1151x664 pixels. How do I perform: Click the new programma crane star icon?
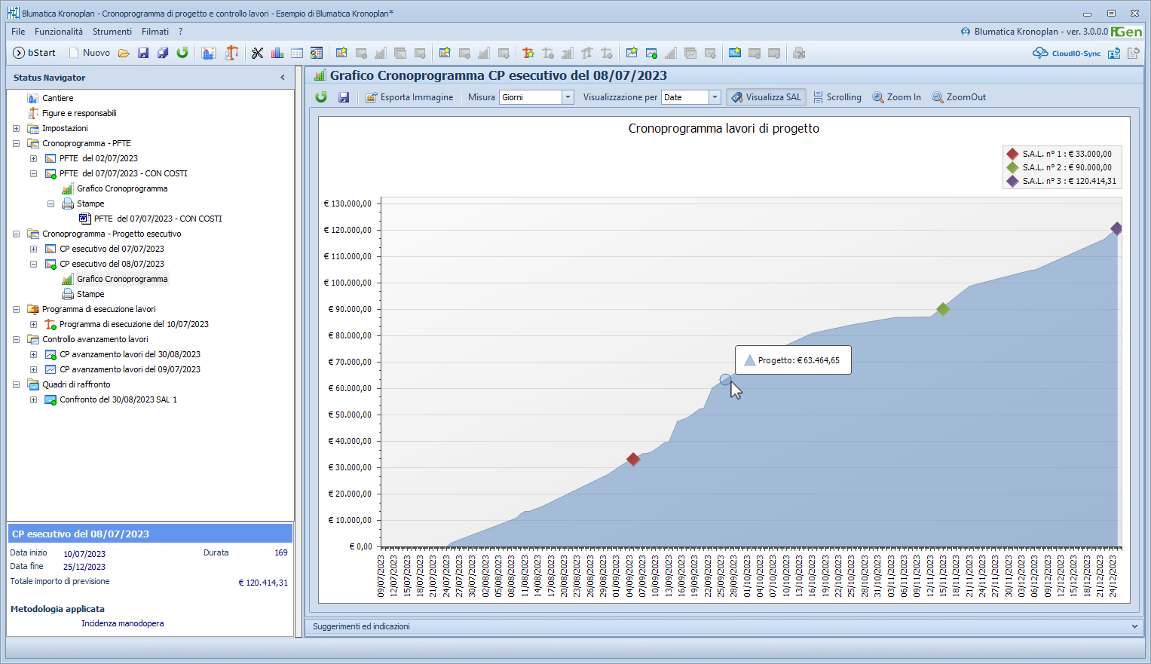(528, 53)
